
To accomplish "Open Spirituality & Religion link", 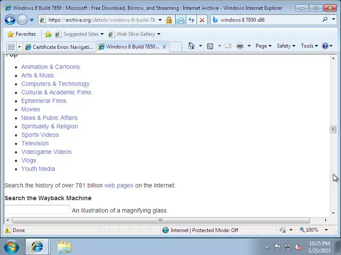I will [x=49, y=126].
